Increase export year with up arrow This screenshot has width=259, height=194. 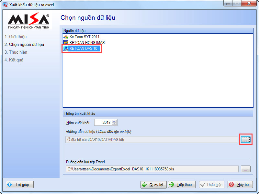click(114, 121)
